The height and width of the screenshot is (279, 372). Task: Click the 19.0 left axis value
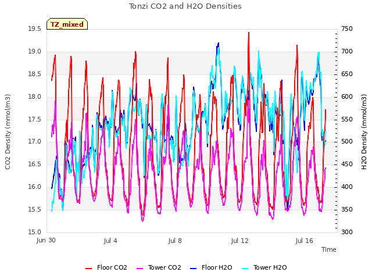(x=35, y=52)
